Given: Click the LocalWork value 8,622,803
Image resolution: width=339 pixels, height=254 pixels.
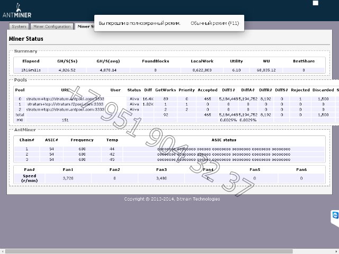Looking at the screenshot, I should click(202, 70).
